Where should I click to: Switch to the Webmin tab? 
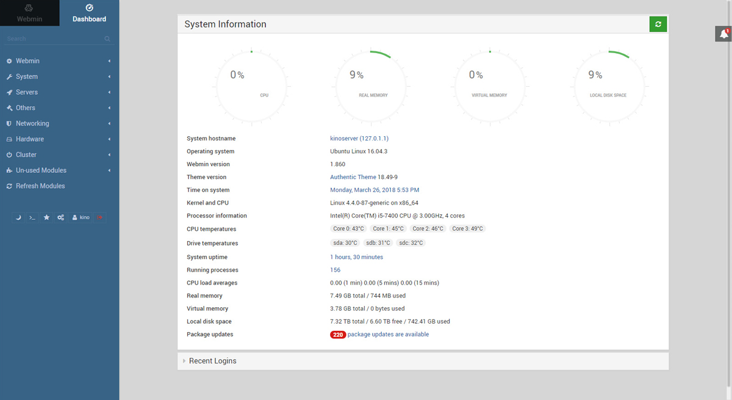tap(30, 13)
